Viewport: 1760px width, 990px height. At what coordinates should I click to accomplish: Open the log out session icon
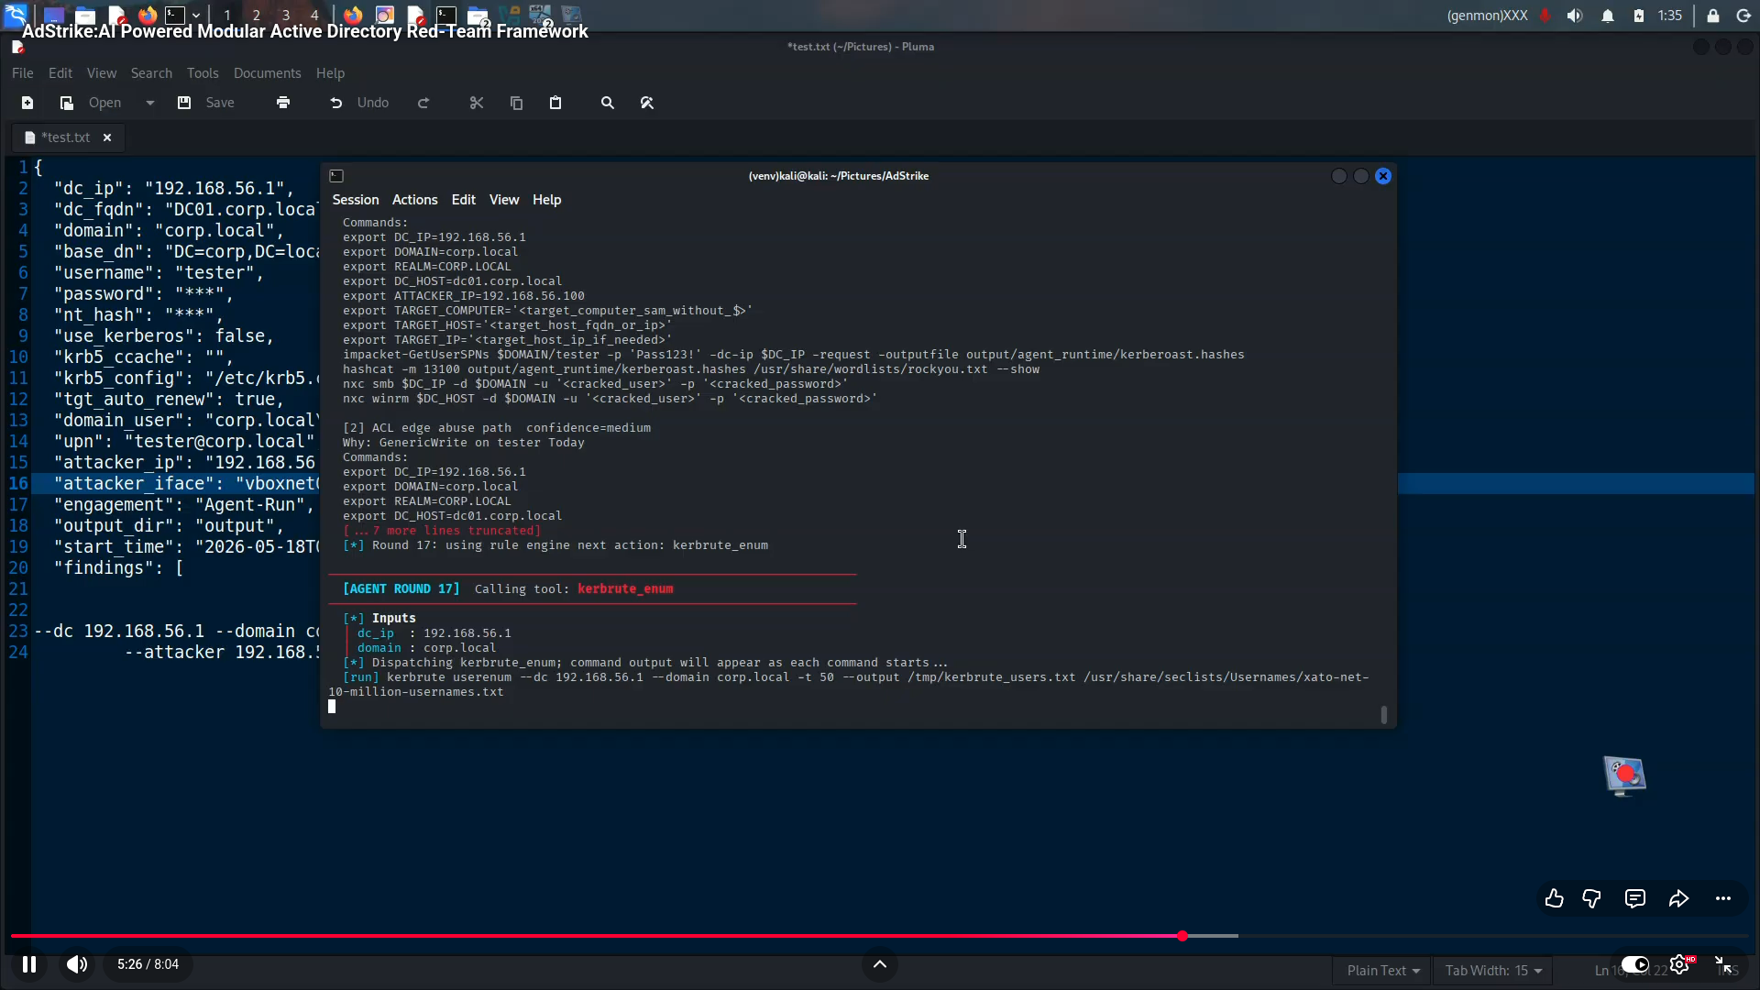tap(1743, 16)
